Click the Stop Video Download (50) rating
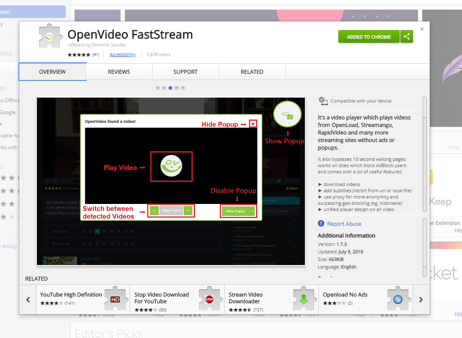The image size is (462, 338). pyautogui.click(x=150, y=310)
